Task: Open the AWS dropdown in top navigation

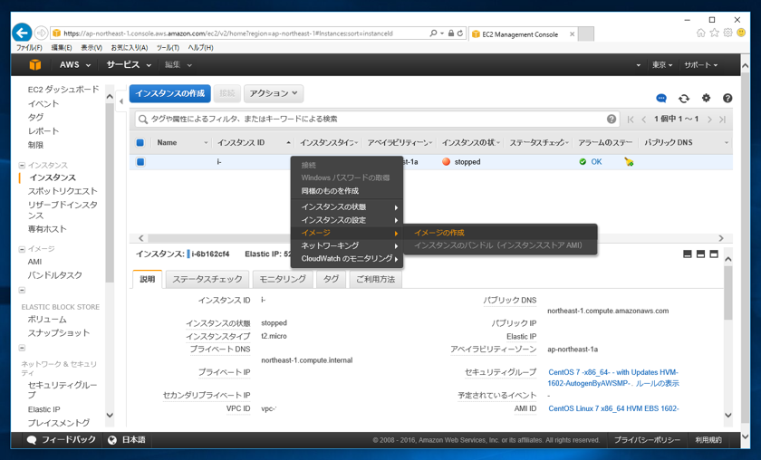Action: point(74,64)
